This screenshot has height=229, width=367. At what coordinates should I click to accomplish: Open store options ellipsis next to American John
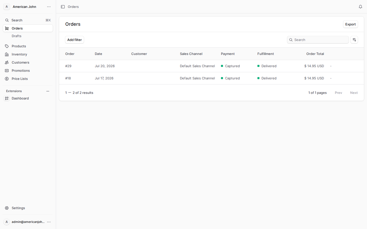point(49,7)
